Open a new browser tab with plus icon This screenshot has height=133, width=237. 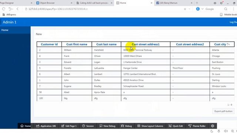click(197, 3)
